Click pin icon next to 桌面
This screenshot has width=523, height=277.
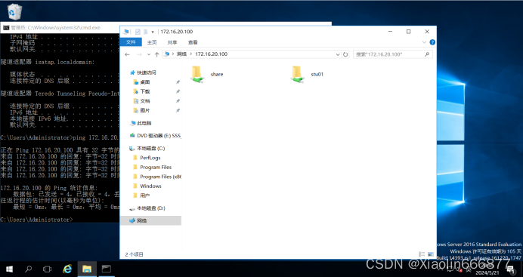pyautogui.click(x=178, y=82)
